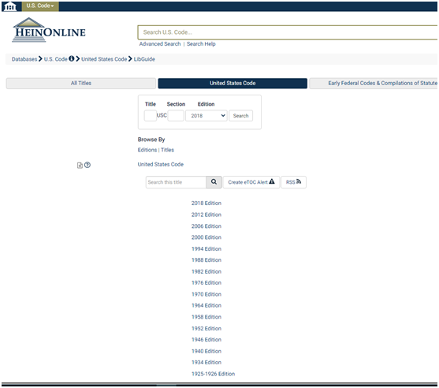Viewport: 439px width, 388px height.
Task: Browse by Editions link
Action: pos(147,150)
